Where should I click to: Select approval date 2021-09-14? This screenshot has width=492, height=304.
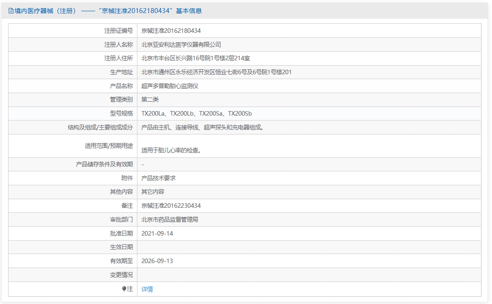(x=157, y=233)
